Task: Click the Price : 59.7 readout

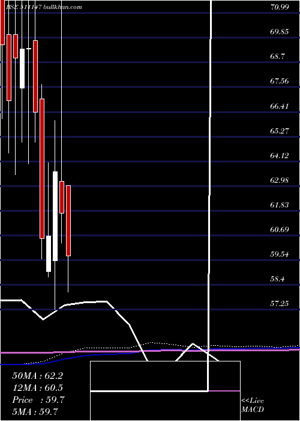Action: click(x=38, y=400)
